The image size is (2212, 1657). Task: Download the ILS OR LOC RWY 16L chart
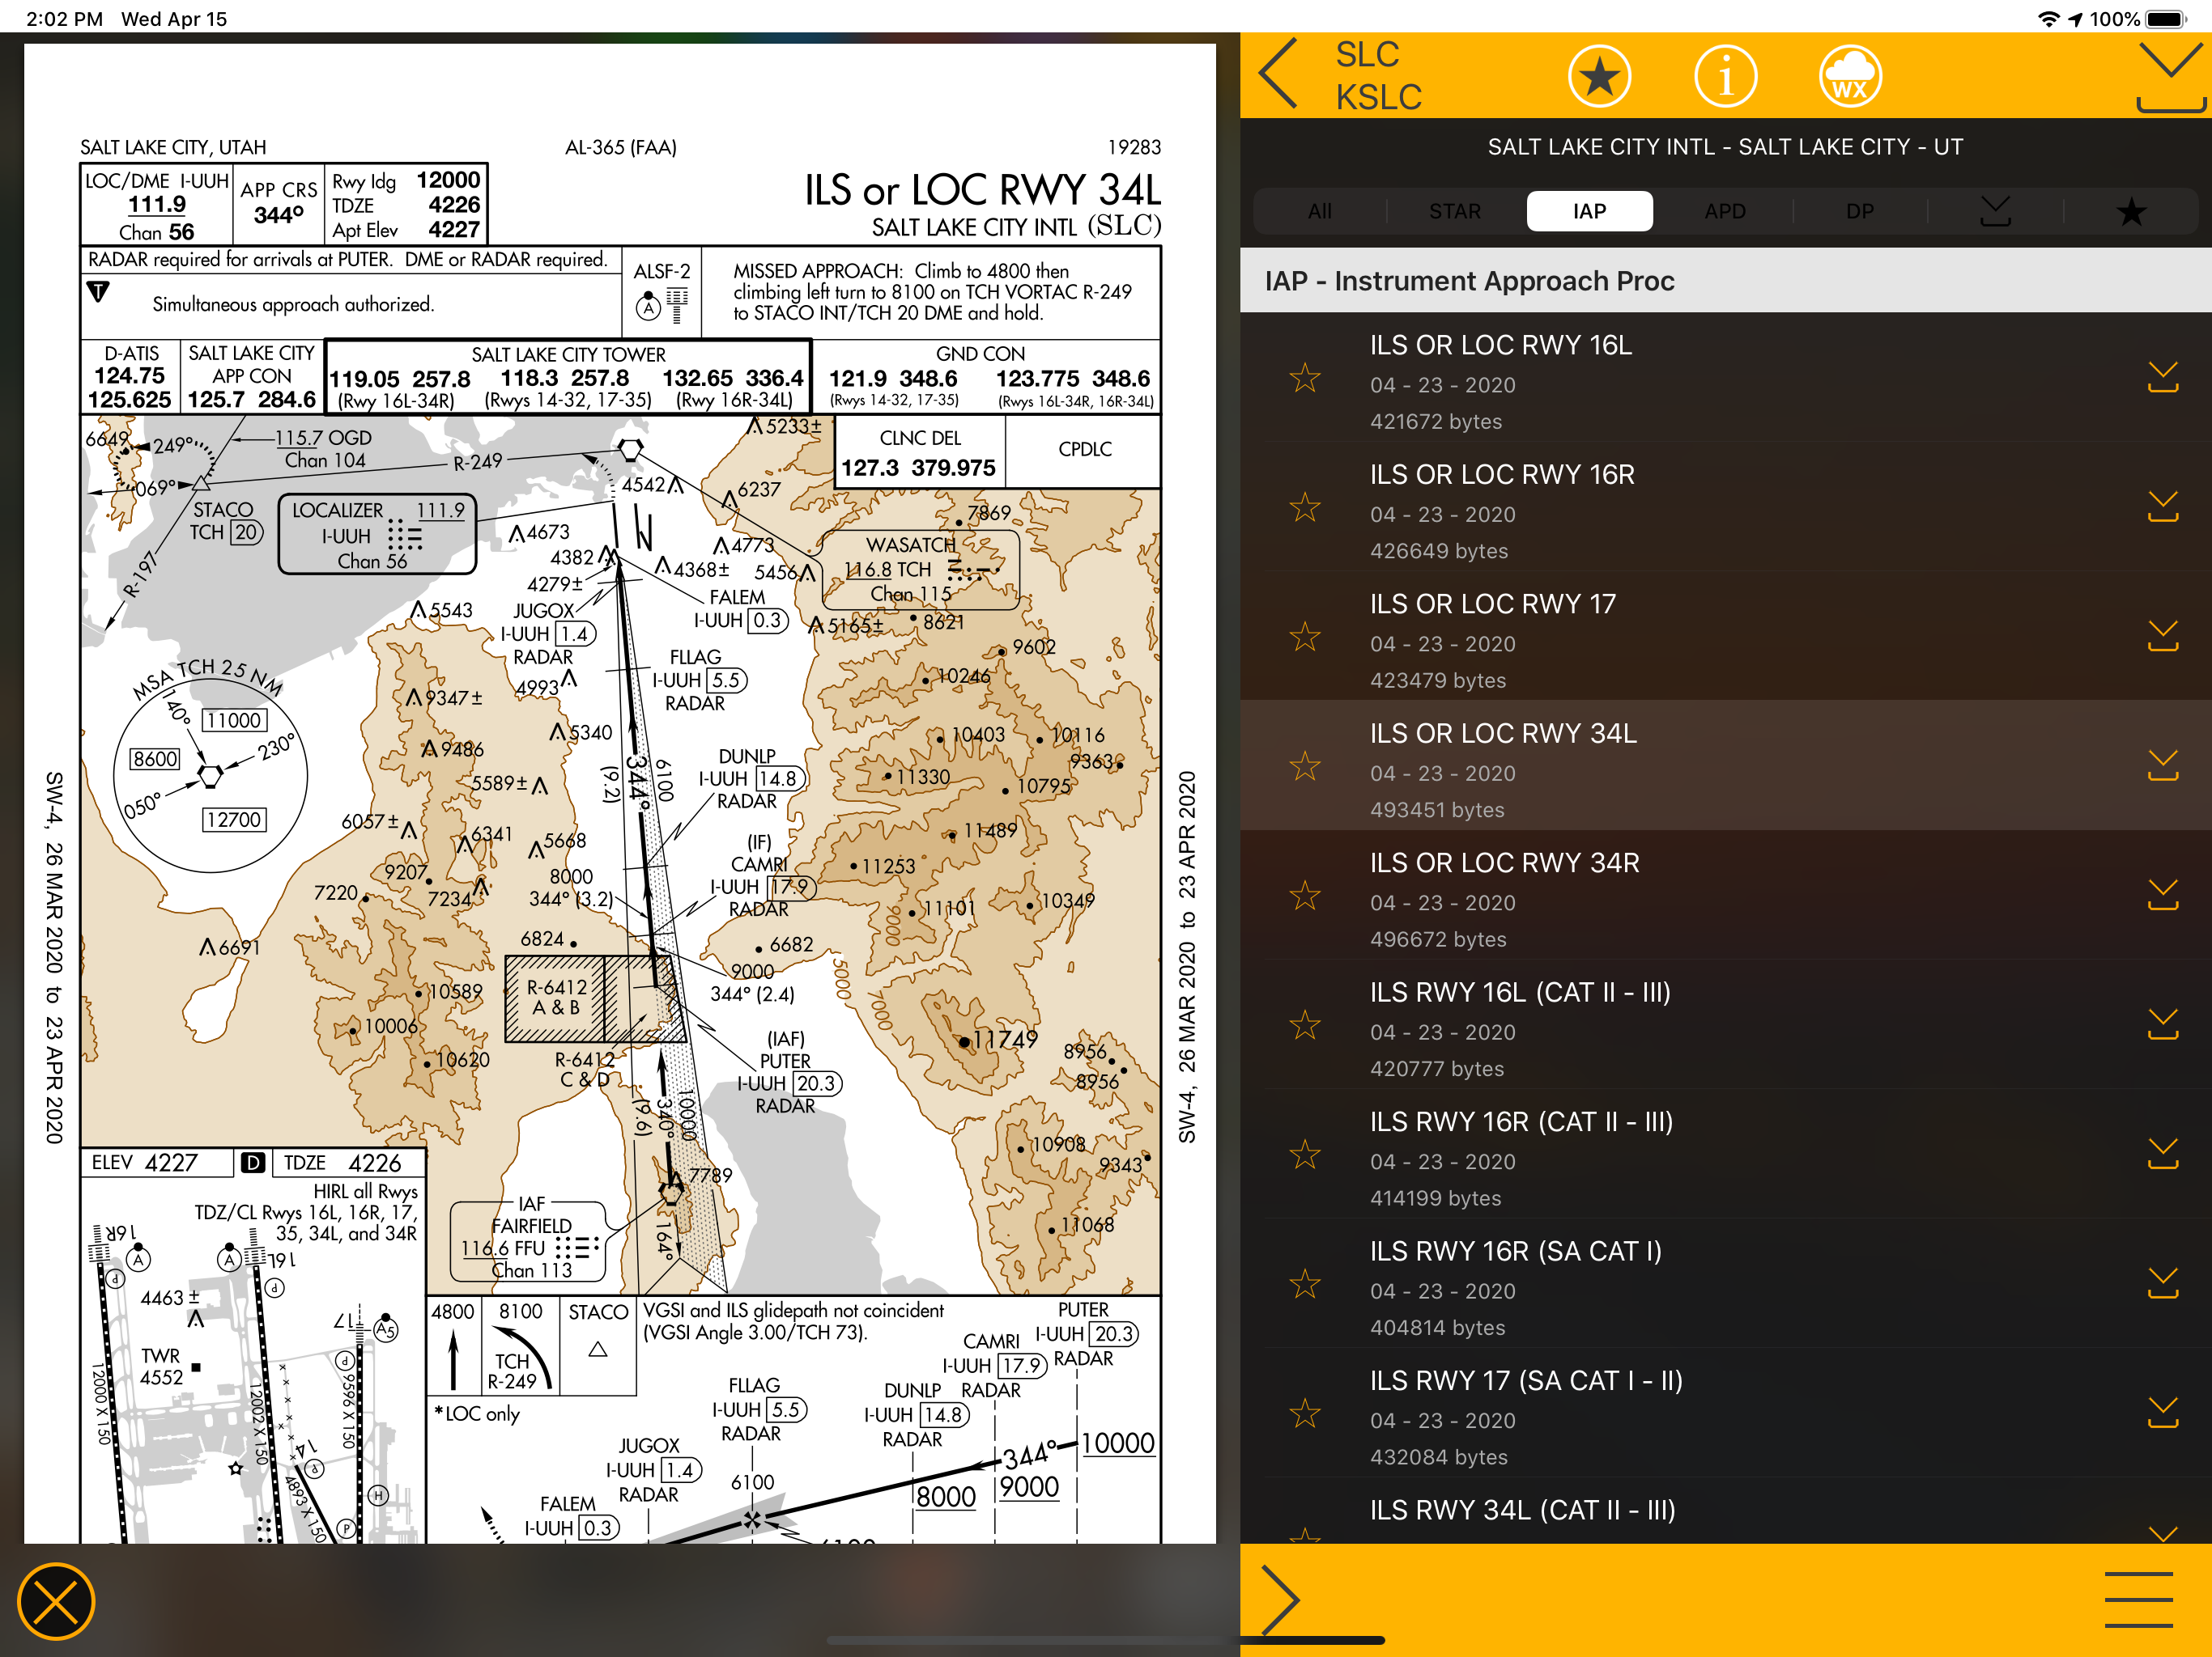tap(2162, 378)
